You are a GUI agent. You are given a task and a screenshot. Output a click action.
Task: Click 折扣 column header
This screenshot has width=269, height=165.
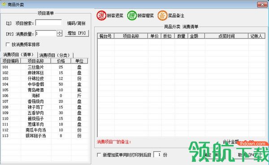point(168,36)
